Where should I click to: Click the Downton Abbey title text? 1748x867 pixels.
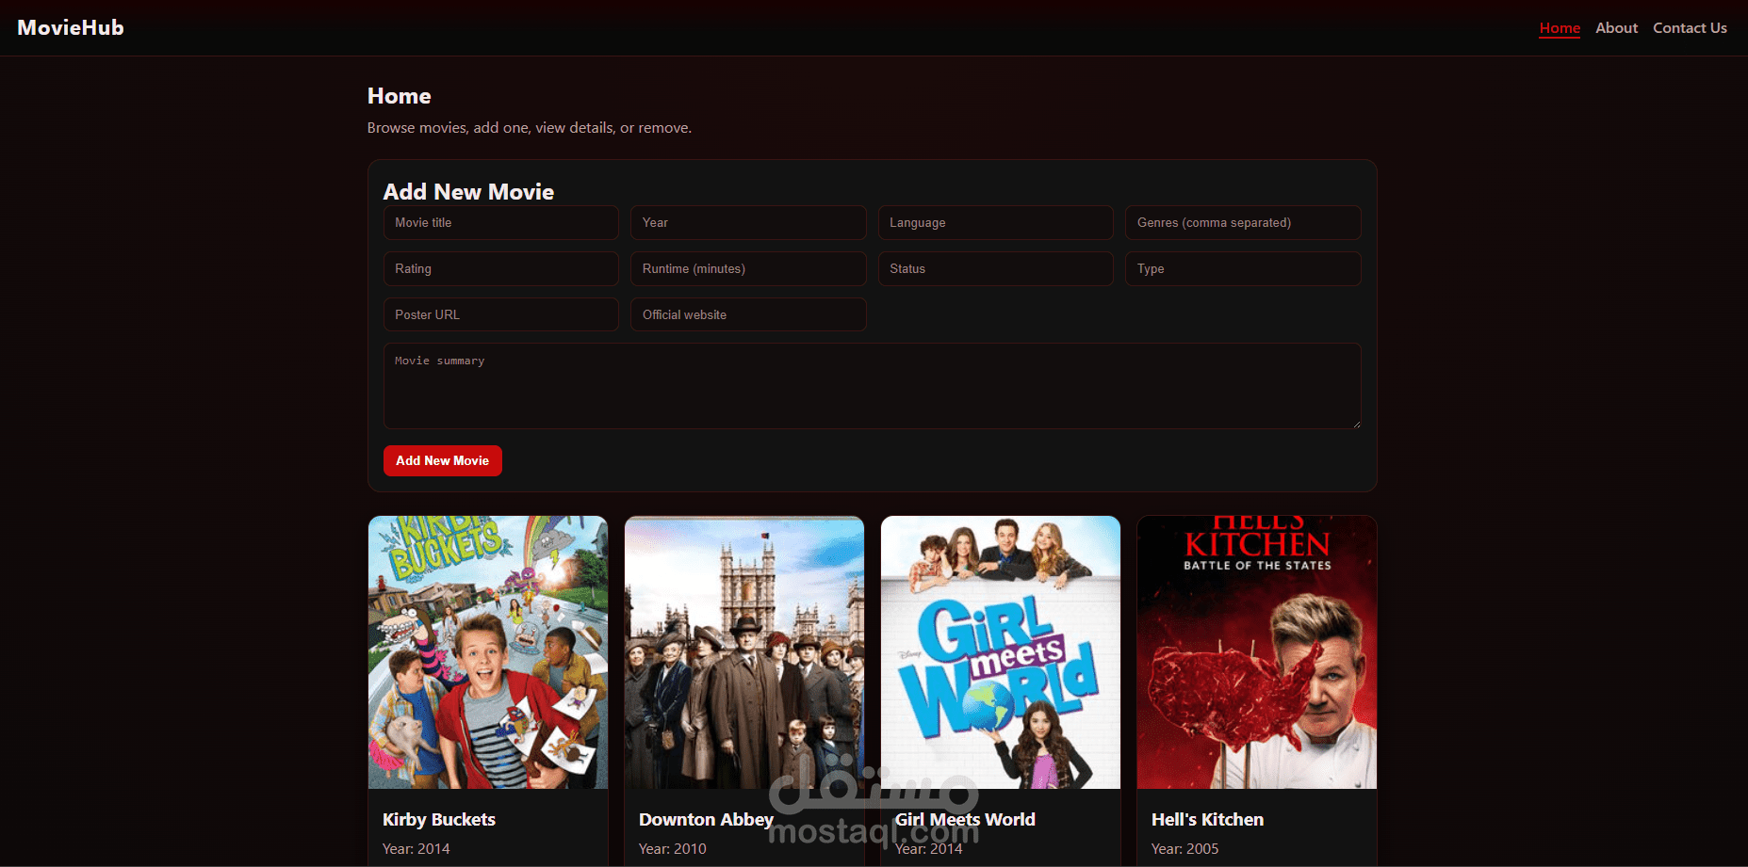(x=706, y=820)
